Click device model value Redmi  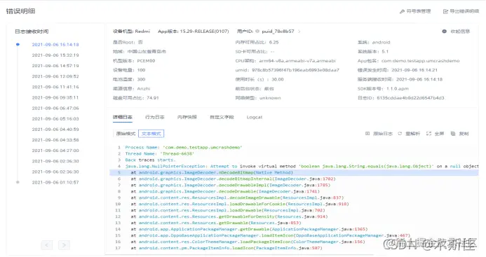[x=142, y=32]
